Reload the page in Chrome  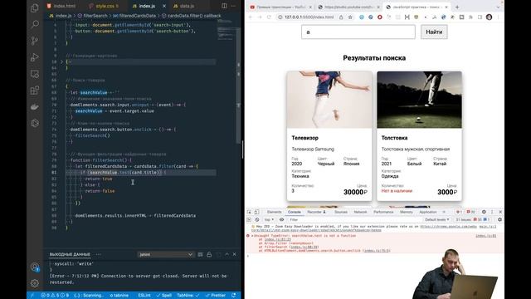(x=269, y=17)
